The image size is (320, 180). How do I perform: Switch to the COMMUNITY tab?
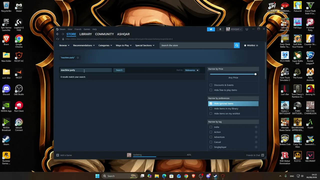[x=104, y=34]
